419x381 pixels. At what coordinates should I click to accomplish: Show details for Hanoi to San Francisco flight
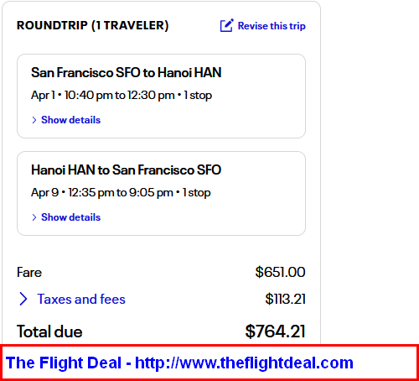click(x=70, y=217)
